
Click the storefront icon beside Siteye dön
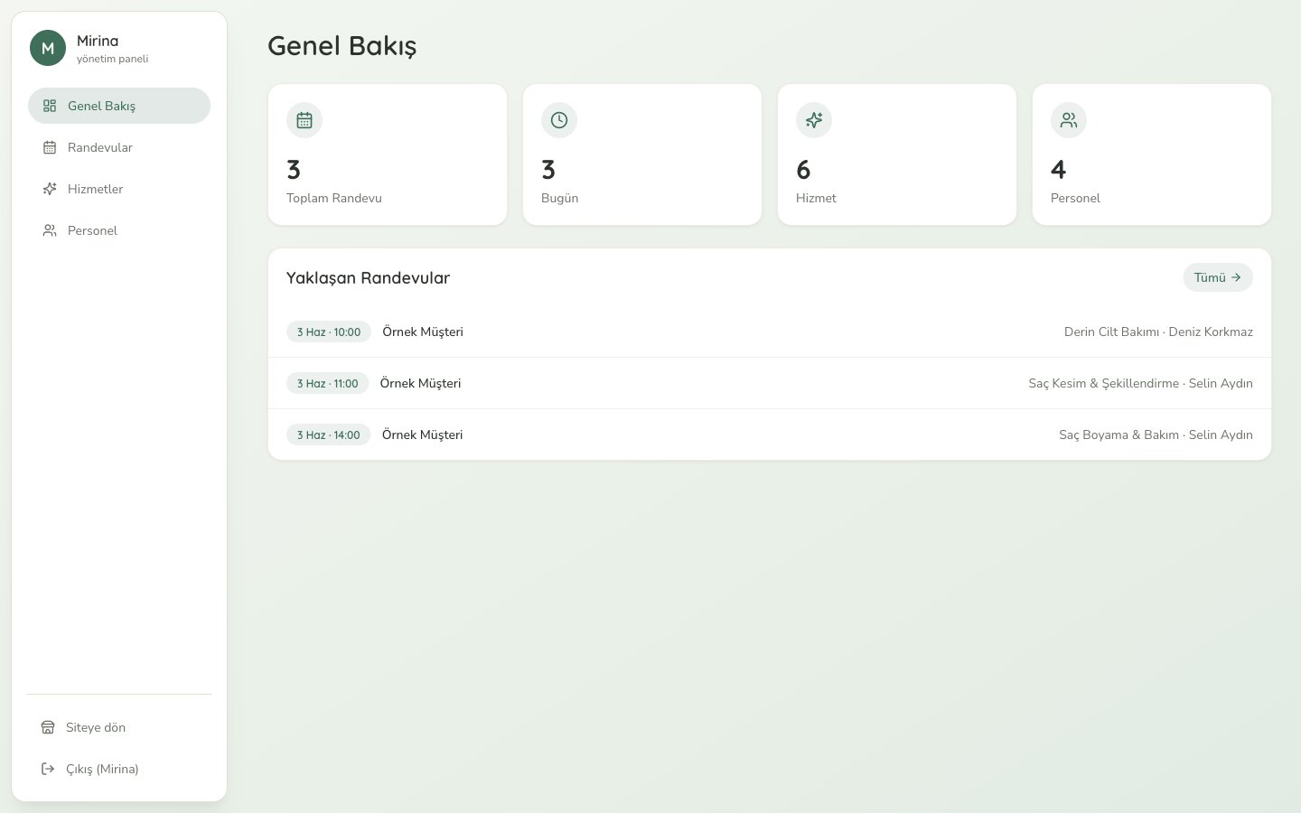pos(48,727)
